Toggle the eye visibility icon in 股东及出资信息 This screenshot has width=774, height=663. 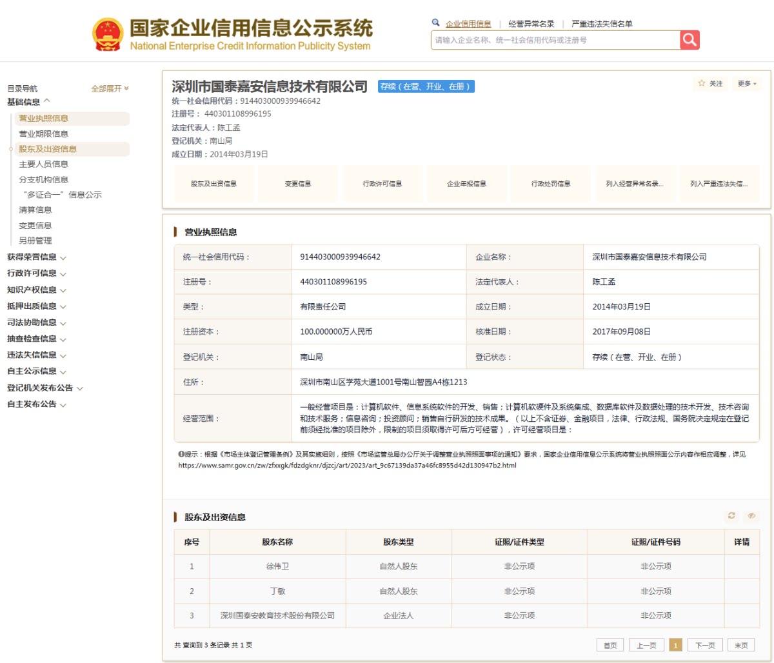click(x=751, y=516)
